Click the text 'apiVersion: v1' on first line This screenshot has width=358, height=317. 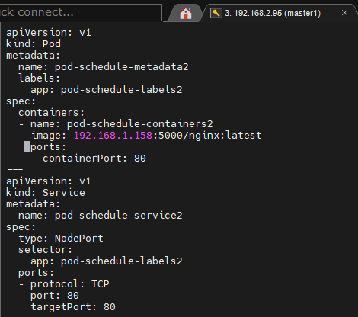coord(49,33)
